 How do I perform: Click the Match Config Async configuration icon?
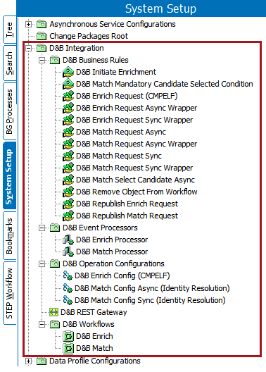pyautogui.click(x=68, y=288)
